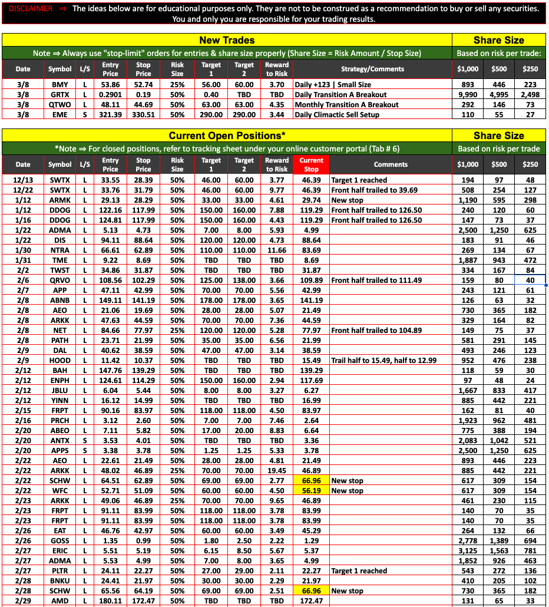The height and width of the screenshot is (607, 549).
Task: Select the GRTX symbol cell
Action: pyautogui.click(x=59, y=95)
